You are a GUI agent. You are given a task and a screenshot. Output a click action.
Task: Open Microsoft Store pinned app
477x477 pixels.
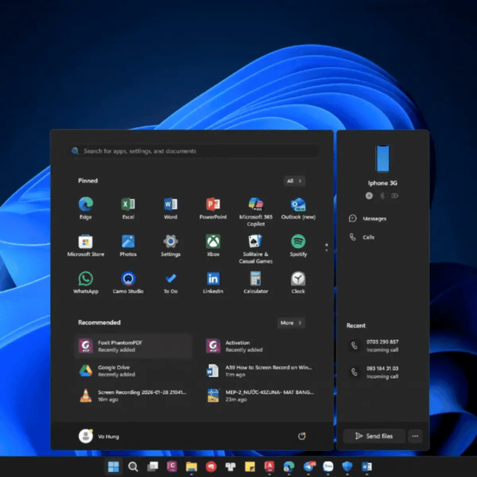point(85,246)
